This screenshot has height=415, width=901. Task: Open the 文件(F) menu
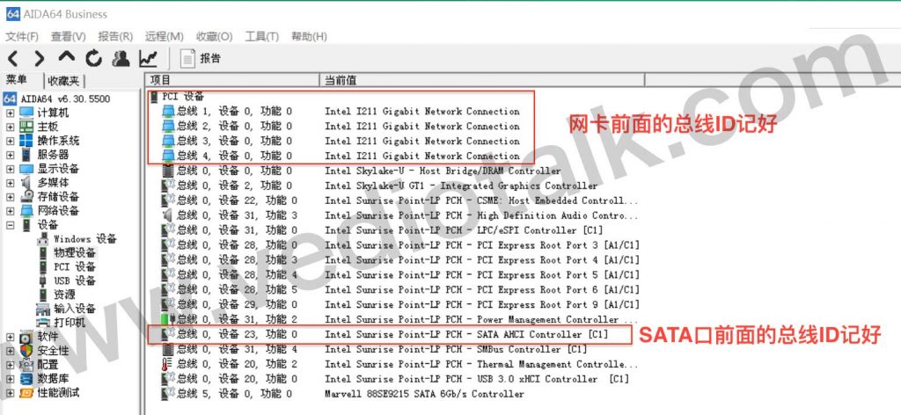(x=22, y=36)
